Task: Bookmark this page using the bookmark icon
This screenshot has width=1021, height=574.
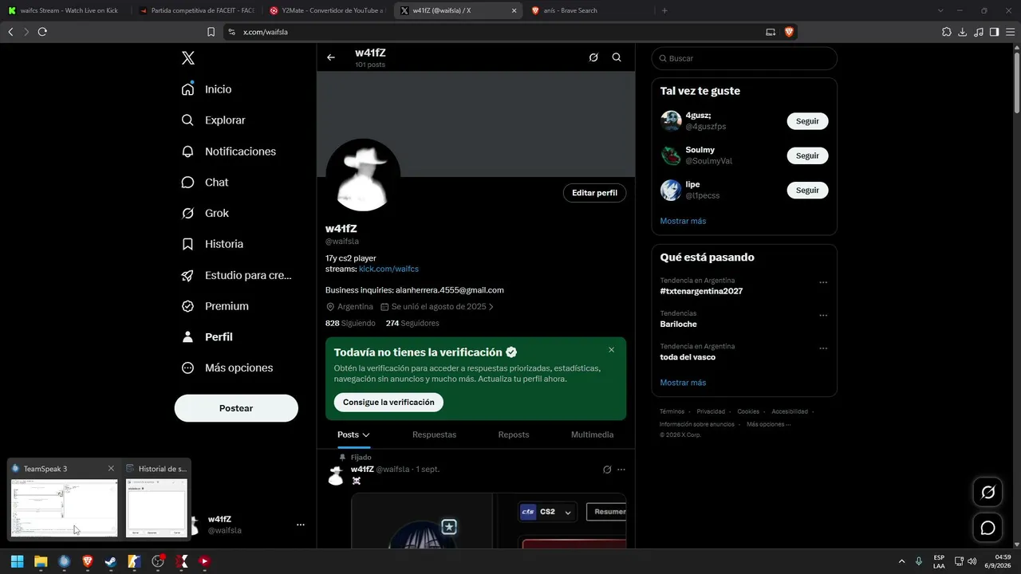Action: tap(211, 32)
